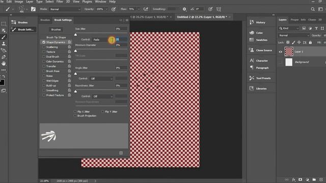Click the Fade steps input field
Viewport: 326px width, 183px height.
tap(121, 40)
